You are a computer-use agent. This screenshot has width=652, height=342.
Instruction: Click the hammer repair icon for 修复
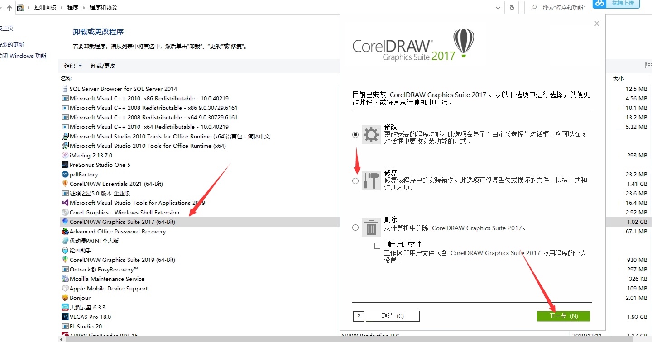click(x=371, y=181)
